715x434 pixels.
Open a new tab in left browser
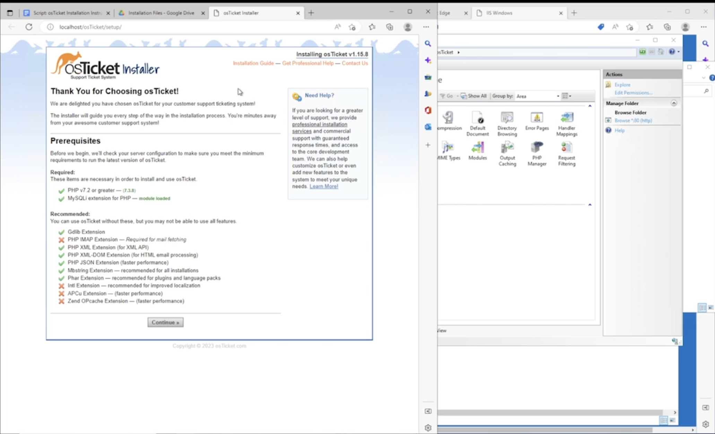coord(311,13)
